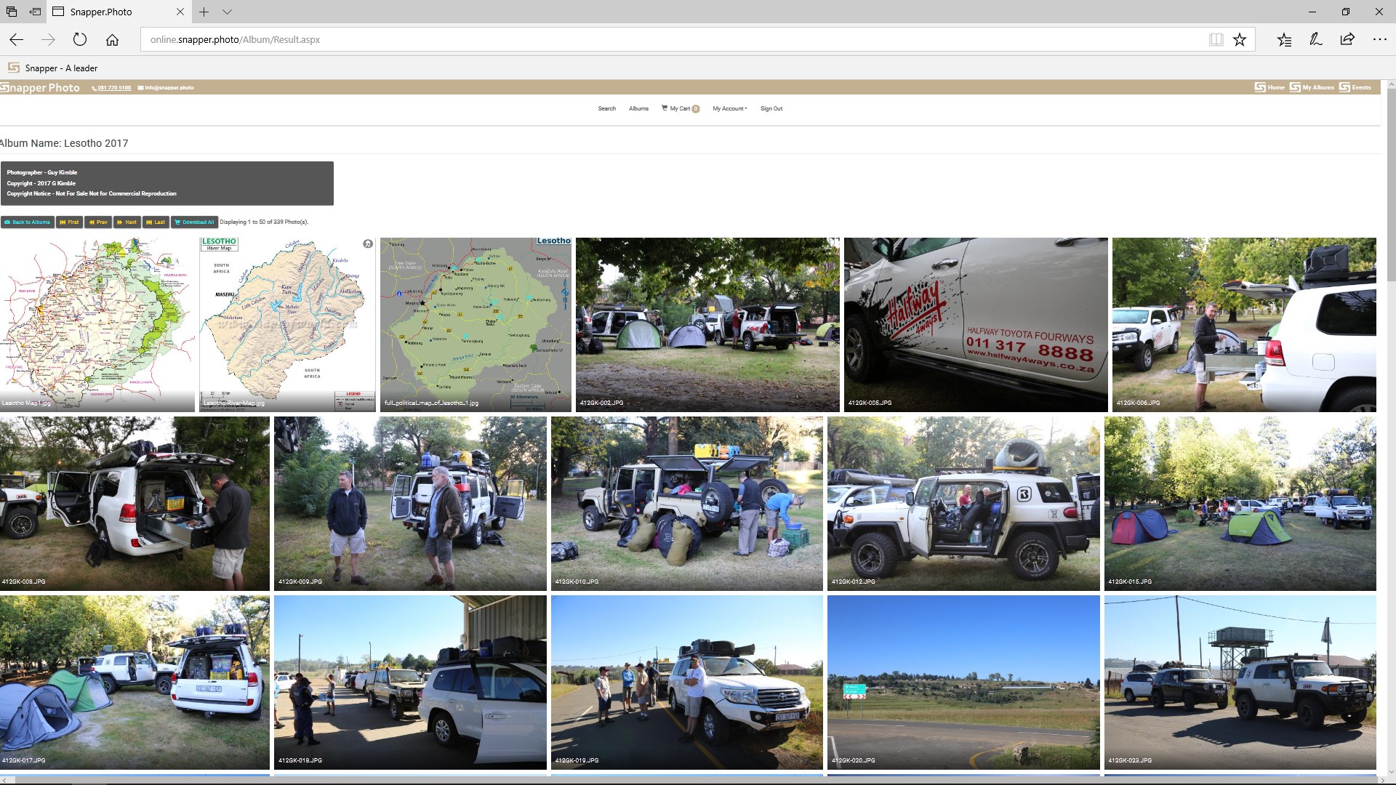Add page to browser favorites star
Viewport: 1396px width, 785px height.
click(x=1240, y=40)
